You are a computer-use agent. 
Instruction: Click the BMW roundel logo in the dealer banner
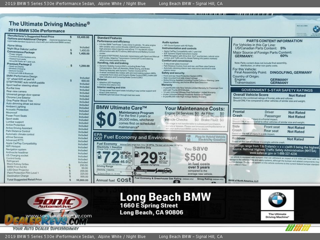[x=277, y=200]
